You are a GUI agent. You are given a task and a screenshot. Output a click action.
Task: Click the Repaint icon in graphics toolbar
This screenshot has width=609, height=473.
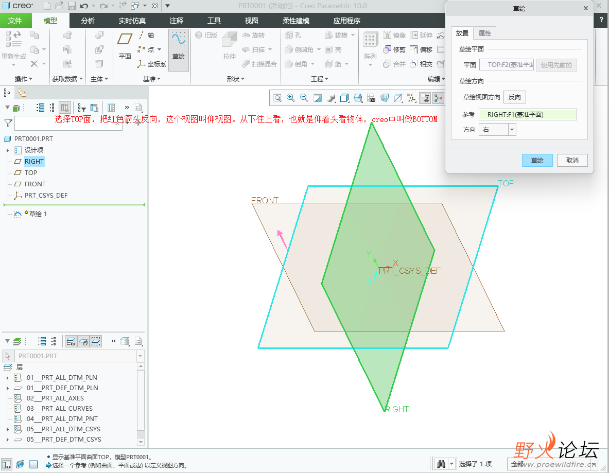tap(318, 98)
